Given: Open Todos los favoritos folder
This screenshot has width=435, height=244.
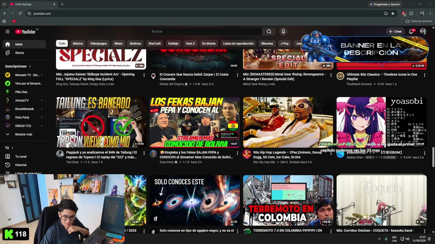Looking at the screenshot, I should click(419, 21).
